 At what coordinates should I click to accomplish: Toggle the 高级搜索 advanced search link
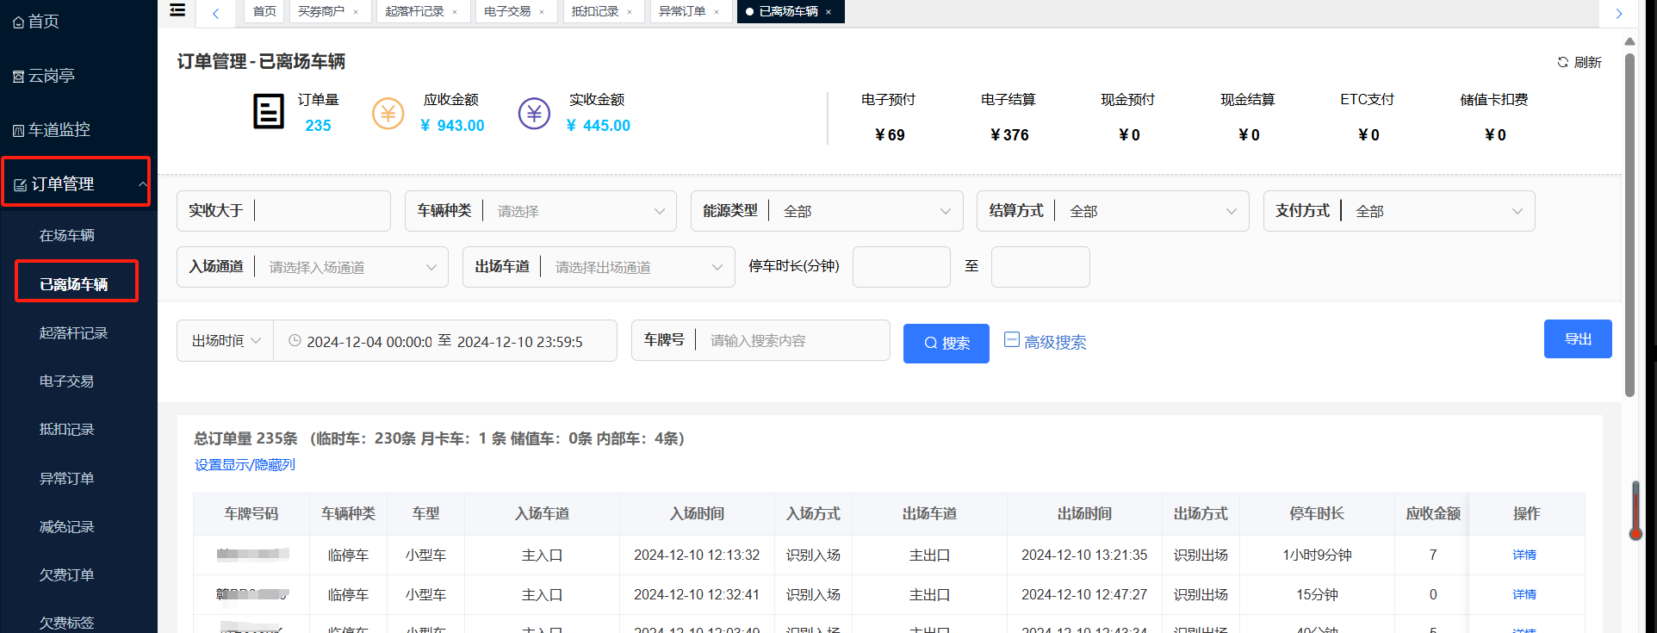click(x=1046, y=342)
